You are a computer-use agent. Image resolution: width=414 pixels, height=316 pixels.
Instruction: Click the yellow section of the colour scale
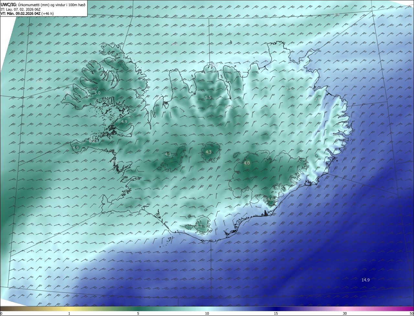pos(69,309)
